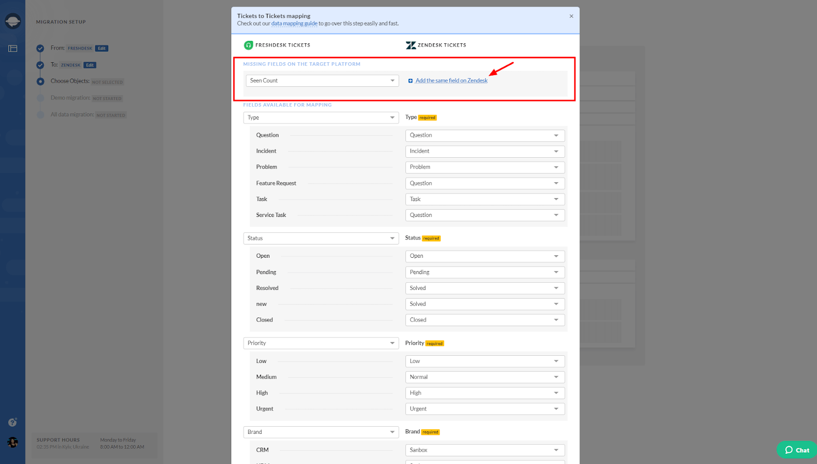Change the mapping for Feature Request row

pyautogui.click(x=485, y=183)
